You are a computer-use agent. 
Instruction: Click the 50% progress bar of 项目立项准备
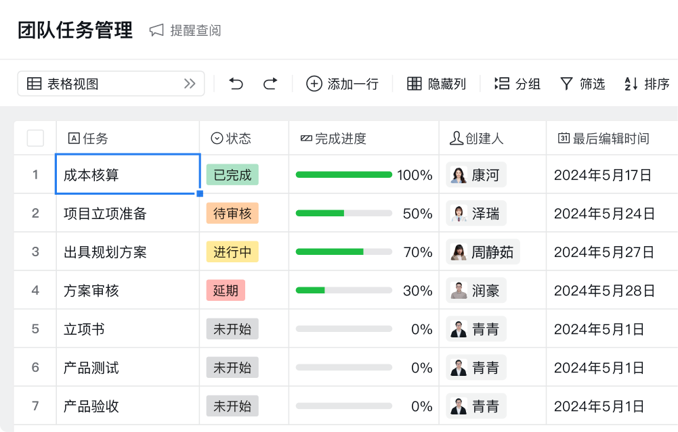tap(344, 213)
